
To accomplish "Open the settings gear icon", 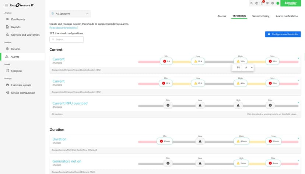I will coord(273,3).
